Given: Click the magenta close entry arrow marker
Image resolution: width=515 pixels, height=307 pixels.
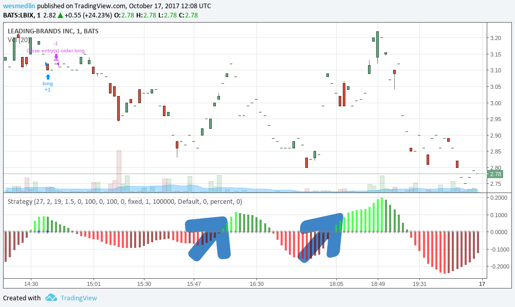Looking at the screenshot, I should tap(56, 57).
